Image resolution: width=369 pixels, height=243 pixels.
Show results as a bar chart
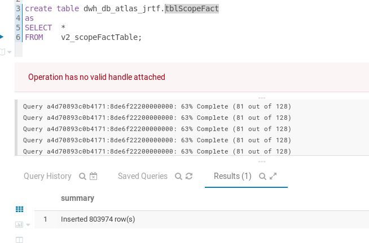coord(18,224)
